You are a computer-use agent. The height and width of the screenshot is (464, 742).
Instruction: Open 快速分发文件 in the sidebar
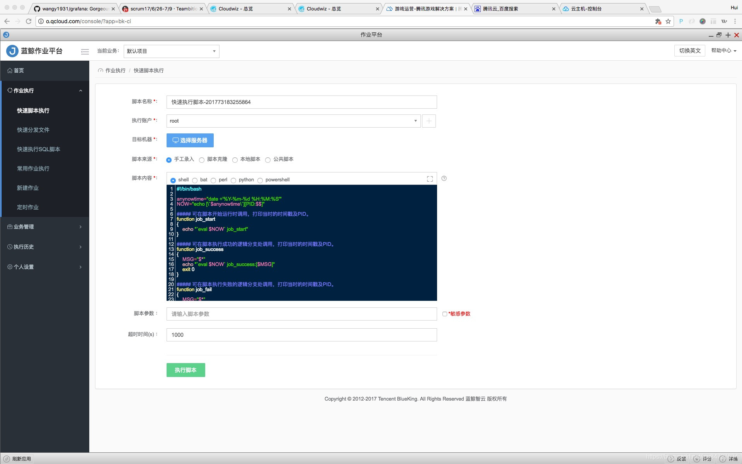click(x=33, y=130)
